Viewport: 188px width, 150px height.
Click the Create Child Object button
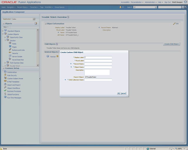click(x=172, y=44)
